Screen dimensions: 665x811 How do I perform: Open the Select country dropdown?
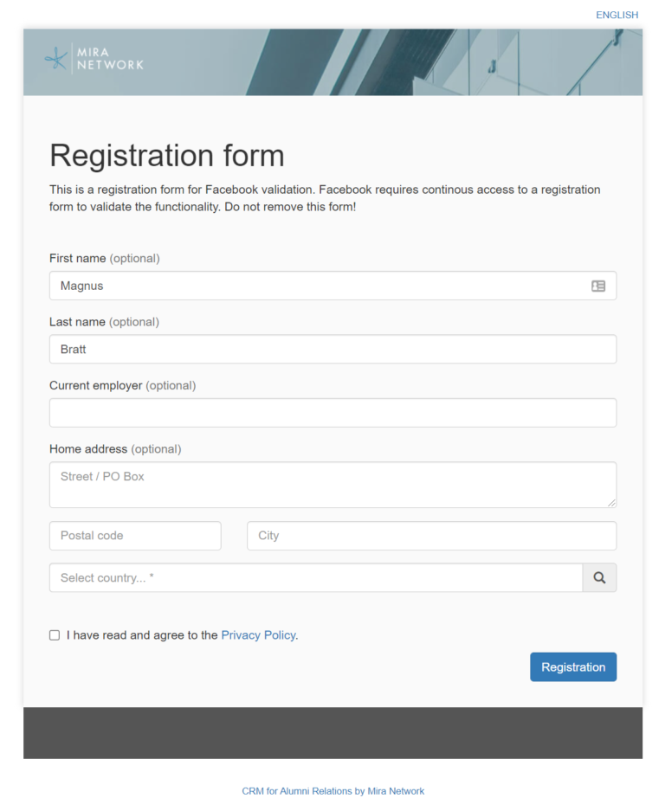(315, 578)
